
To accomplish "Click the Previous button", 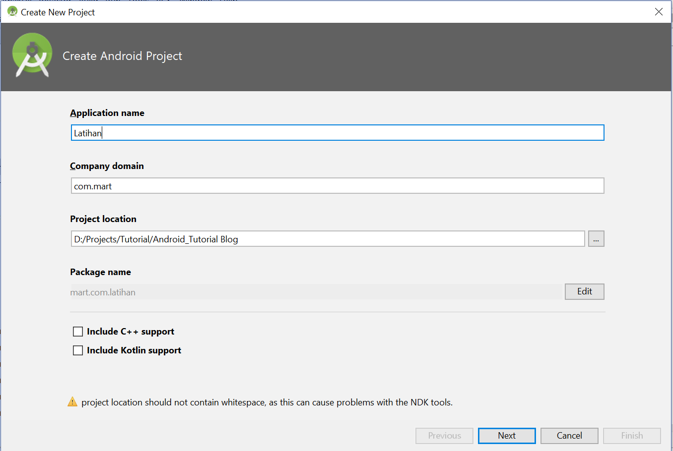I will [444, 435].
